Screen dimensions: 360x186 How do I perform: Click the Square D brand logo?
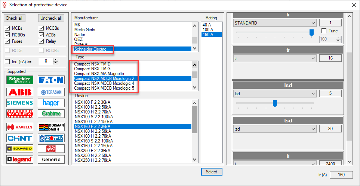20,148
